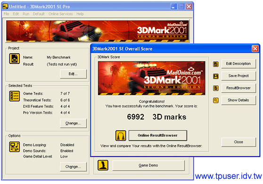Close the Overall Score dialog via Close button
This screenshot has width=263, height=184.
[x=238, y=142]
